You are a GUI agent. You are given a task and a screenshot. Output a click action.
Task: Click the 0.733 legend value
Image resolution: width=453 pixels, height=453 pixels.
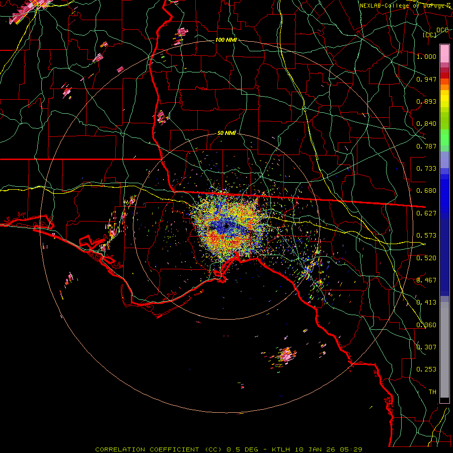(426, 169)
